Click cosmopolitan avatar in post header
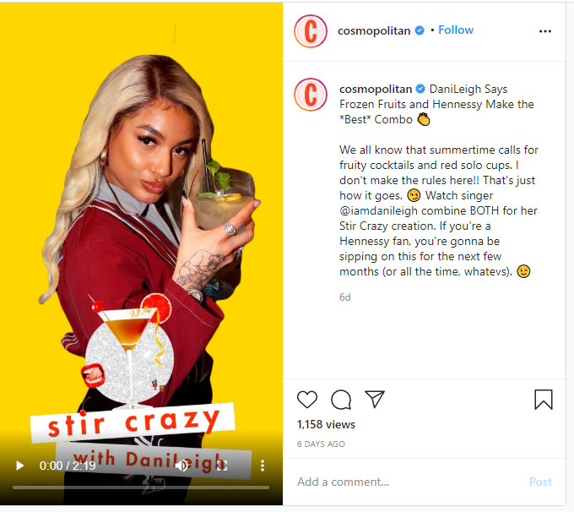Screen dimensions: 574x512 pyautogui.click(x=311, y=31)
